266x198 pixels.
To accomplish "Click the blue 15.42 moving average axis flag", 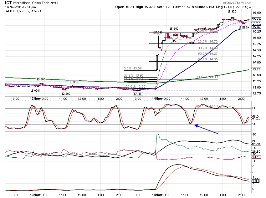I will (x=256, y=27).
